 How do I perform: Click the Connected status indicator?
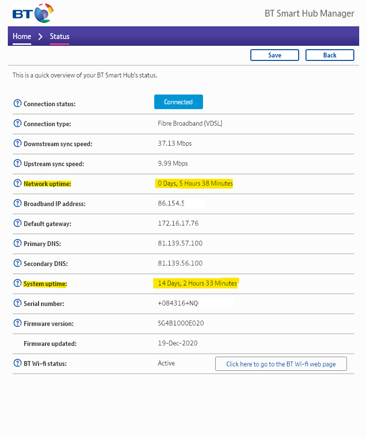(x=178, y=102)
